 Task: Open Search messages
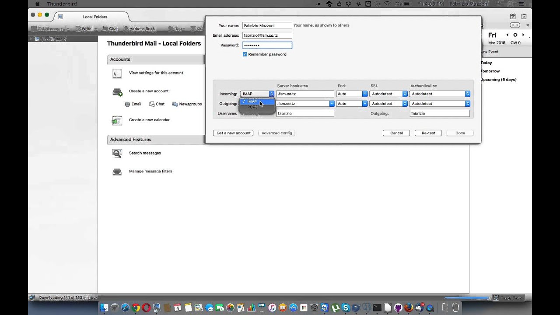(x=145, y=153)
